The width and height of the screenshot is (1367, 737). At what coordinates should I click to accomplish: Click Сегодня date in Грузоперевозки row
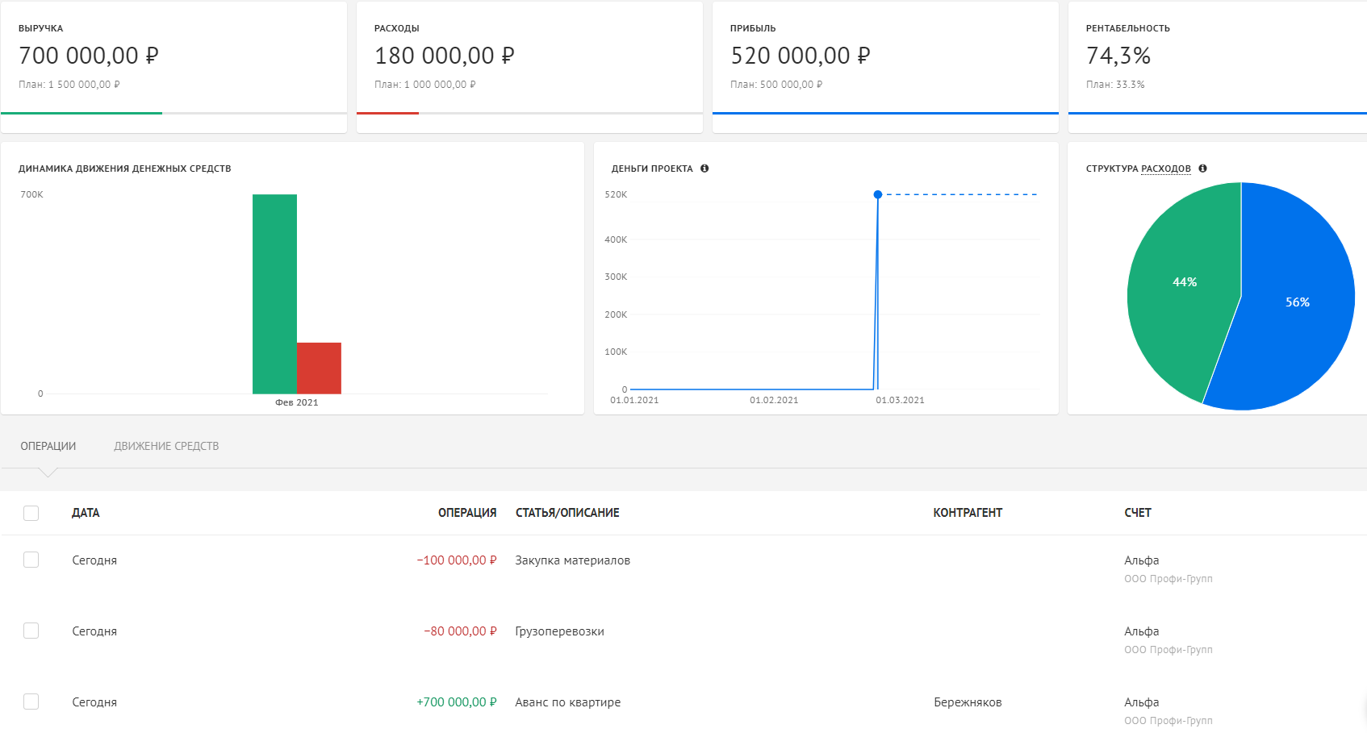click(x=94, y=631)
